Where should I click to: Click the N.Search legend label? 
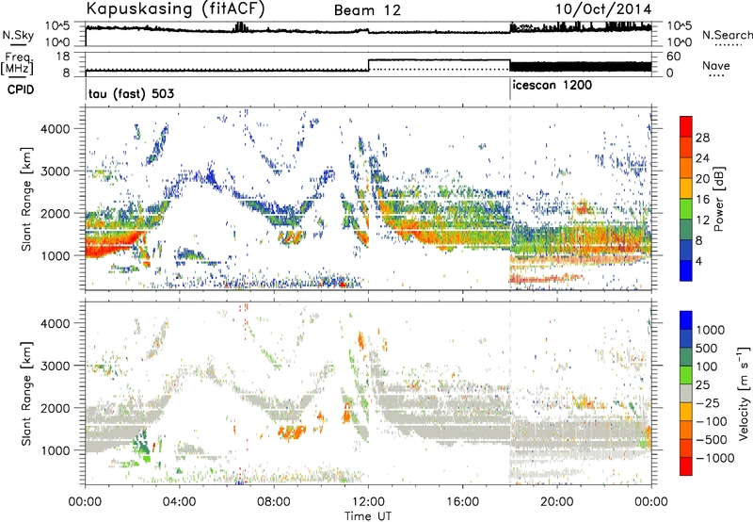point(727,35)
